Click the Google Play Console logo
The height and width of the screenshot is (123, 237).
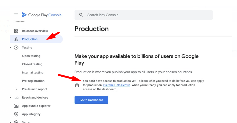click(42, 15)
